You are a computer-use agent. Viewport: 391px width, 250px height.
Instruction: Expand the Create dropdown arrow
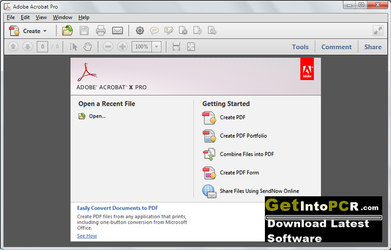pos(45,31)
